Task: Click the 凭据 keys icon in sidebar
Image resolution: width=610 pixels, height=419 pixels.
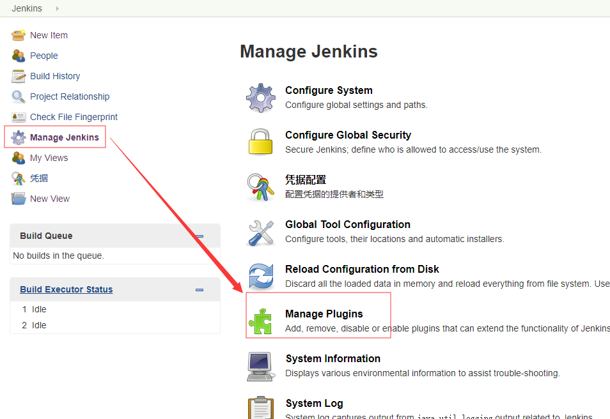Action: tap(19, 179)
